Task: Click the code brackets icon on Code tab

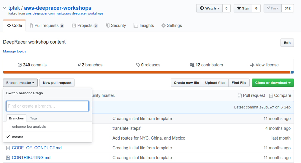Action: (9, 25)
